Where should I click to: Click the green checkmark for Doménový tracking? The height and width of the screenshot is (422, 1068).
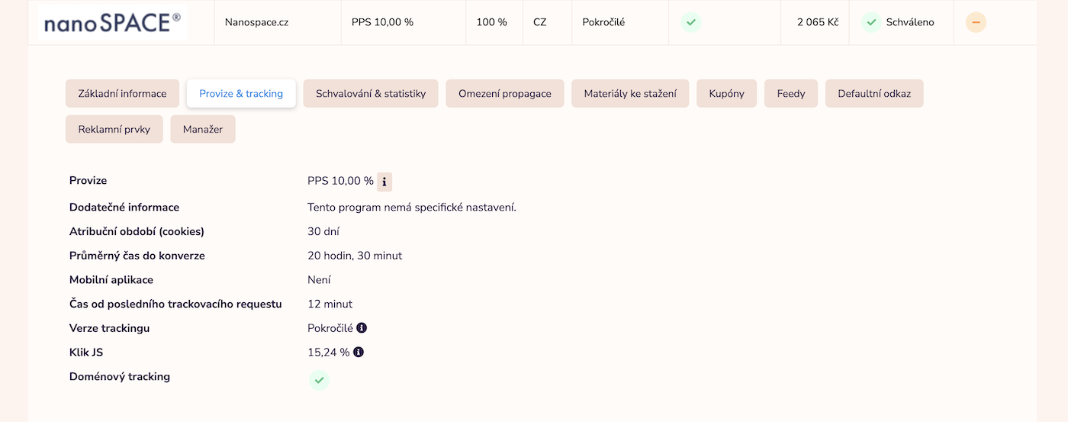[x=319, y=379]
